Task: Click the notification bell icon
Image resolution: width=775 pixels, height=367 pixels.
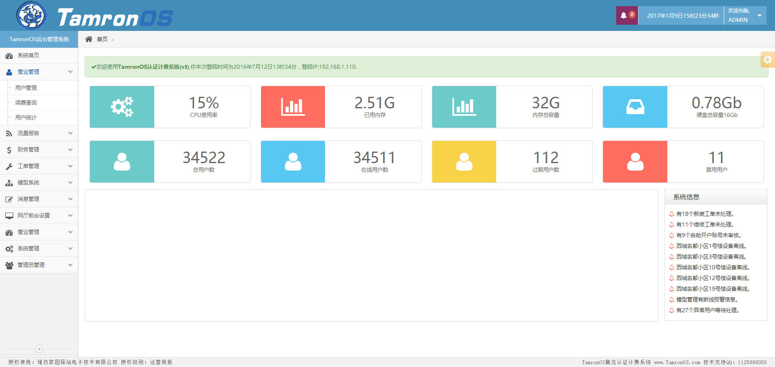Action: (x=624, y=16)
